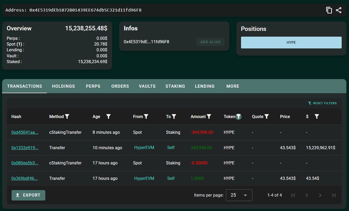Switch to the Transactions tab
The image size is (349, 211).
(x=24, y=86)
